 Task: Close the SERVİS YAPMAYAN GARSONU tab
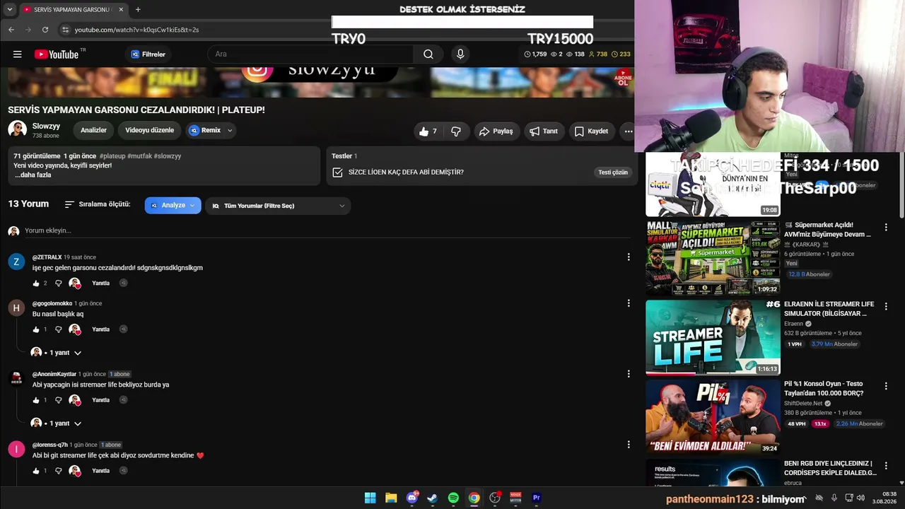pyautogui.click(x=121, y=10)
